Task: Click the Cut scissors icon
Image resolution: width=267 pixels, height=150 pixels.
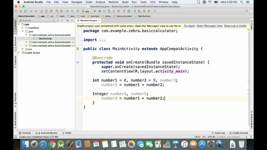Action: tap(42, 11)
